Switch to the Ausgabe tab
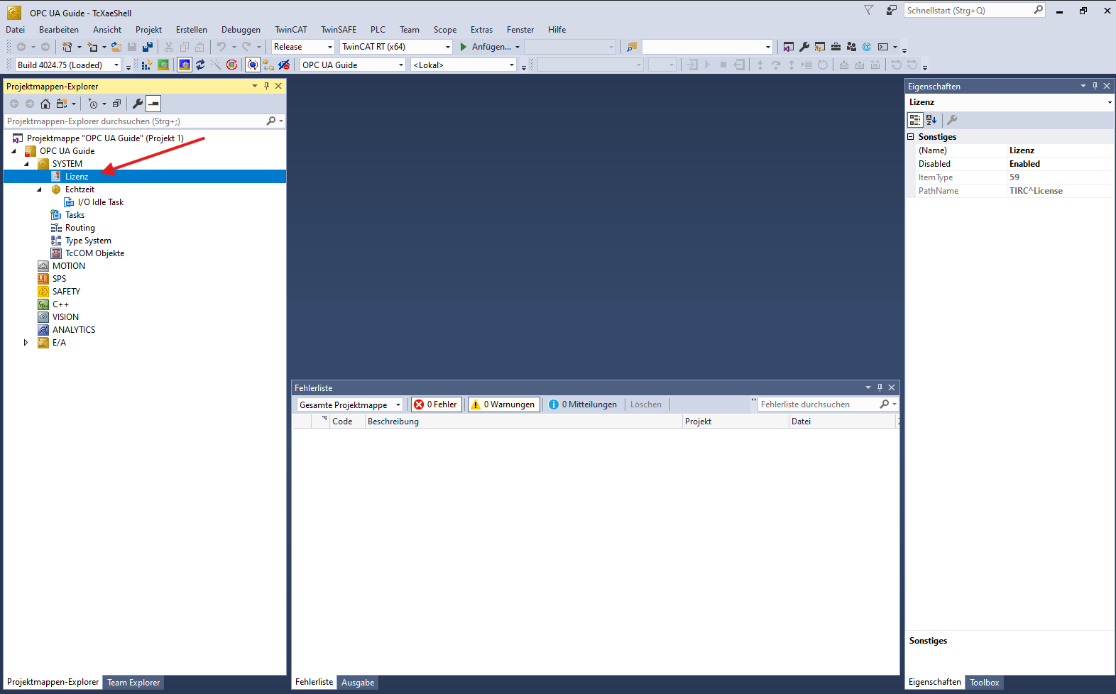Image resolution: width=1116 pixels, height=694 pixels. click(358, 683)
